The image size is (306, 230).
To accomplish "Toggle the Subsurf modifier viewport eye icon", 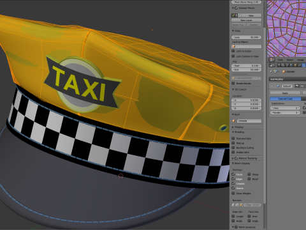I will pos(302,86).
